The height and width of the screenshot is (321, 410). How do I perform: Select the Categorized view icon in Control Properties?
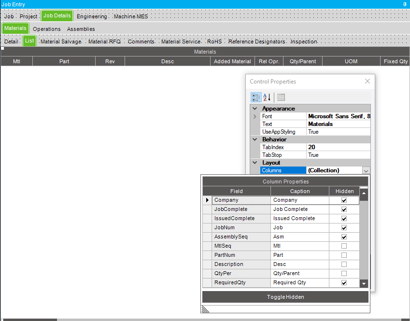(x=256, y=97)
